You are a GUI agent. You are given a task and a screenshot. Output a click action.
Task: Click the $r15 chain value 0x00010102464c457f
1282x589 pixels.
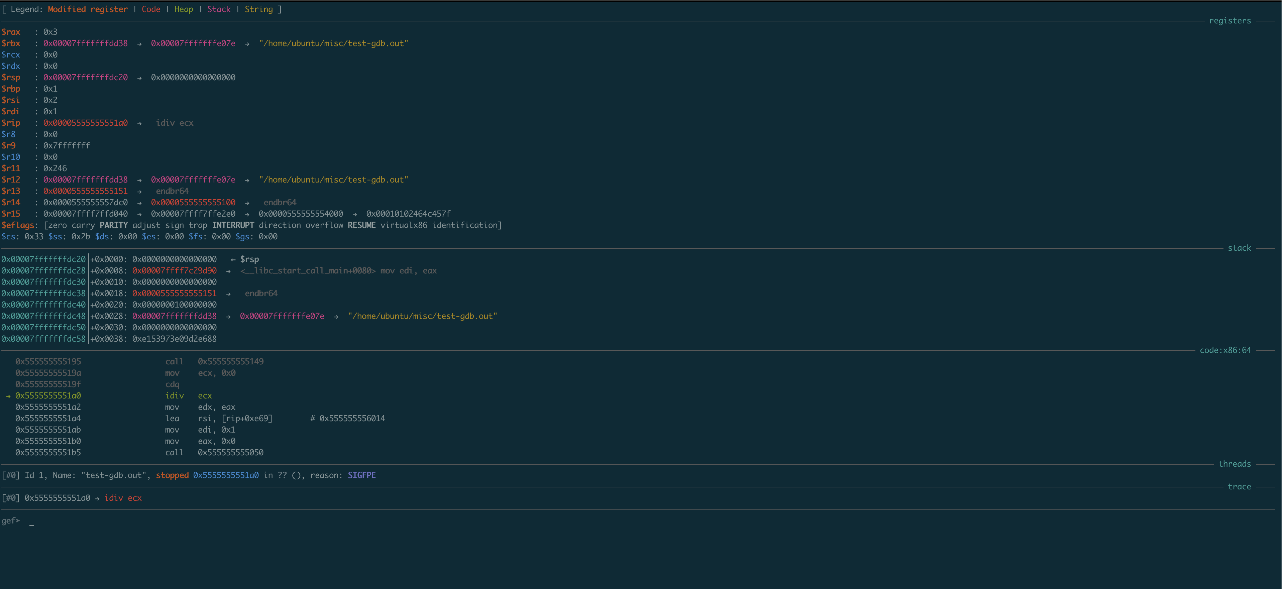click(x=409, y=214)
